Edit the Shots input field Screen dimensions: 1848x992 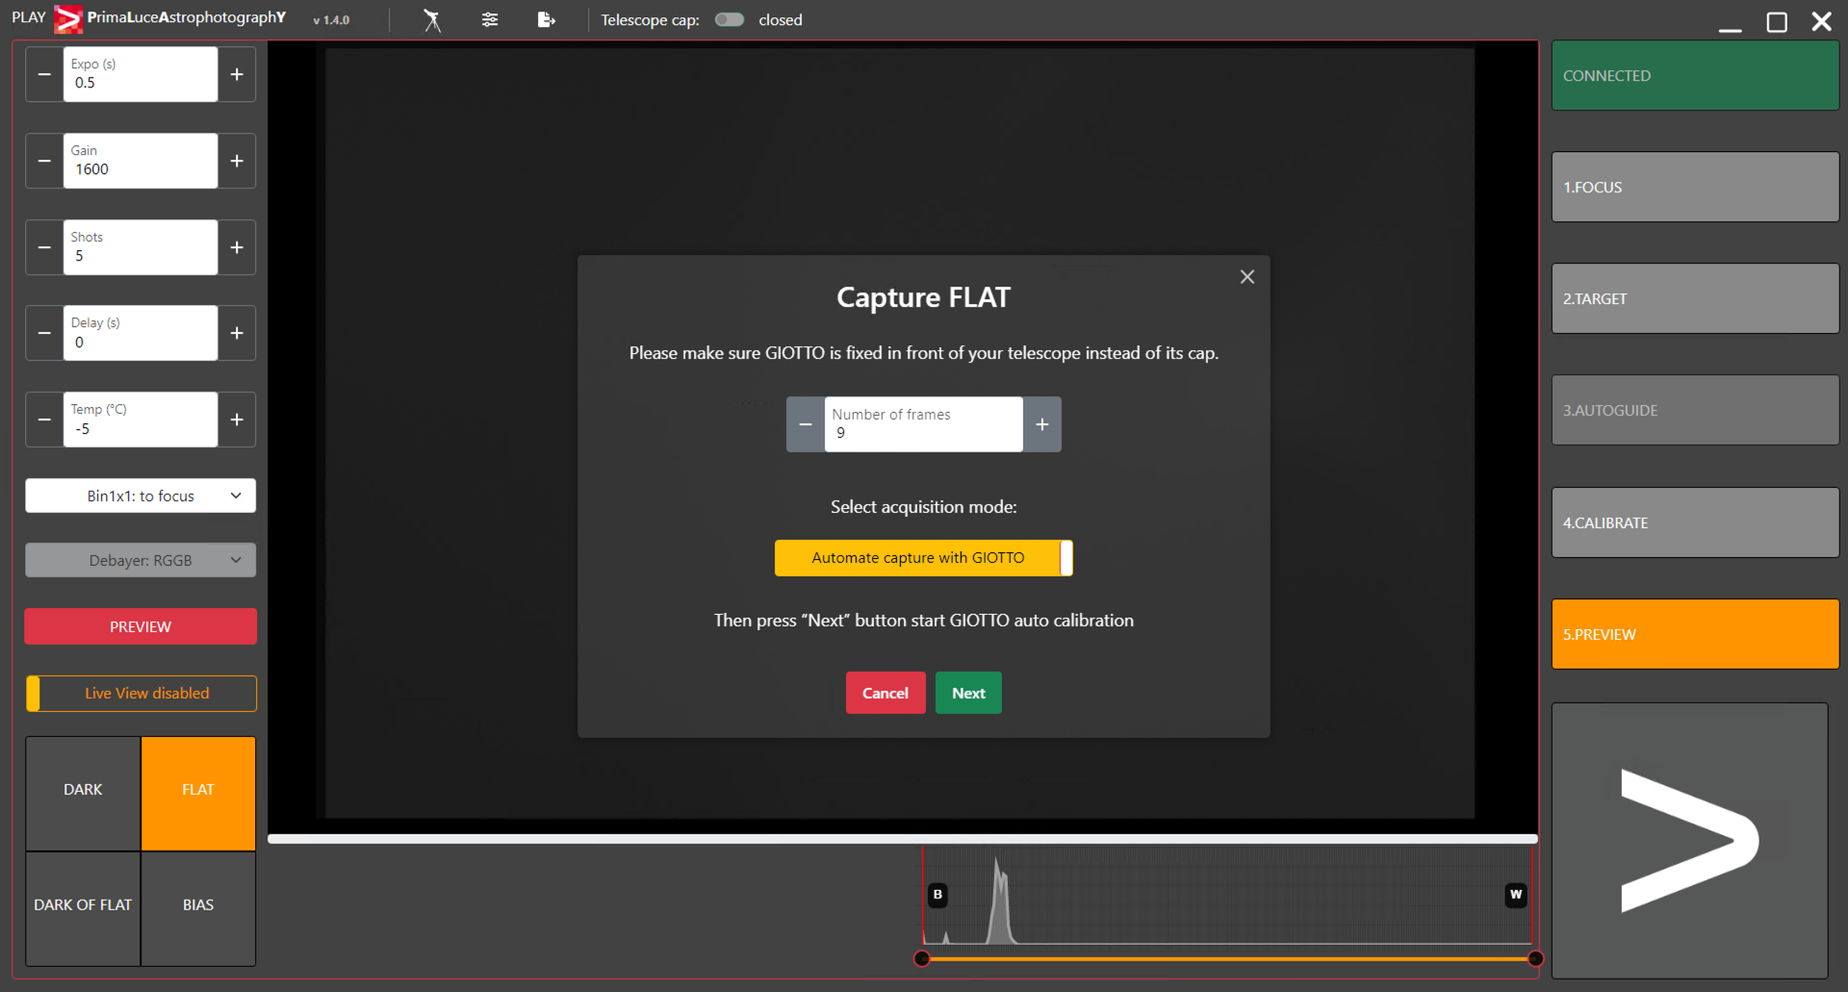141,247
